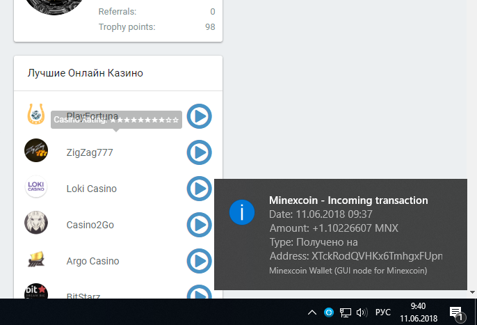Click the blue info icon in notification
This screenshot has width=477, height=325.
[x=242, y=212]
